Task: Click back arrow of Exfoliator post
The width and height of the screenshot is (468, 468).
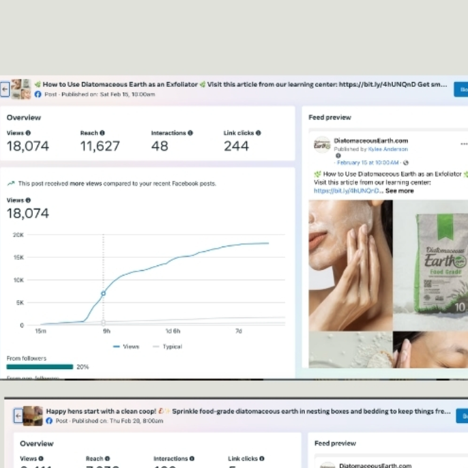Action: point(5,89)
